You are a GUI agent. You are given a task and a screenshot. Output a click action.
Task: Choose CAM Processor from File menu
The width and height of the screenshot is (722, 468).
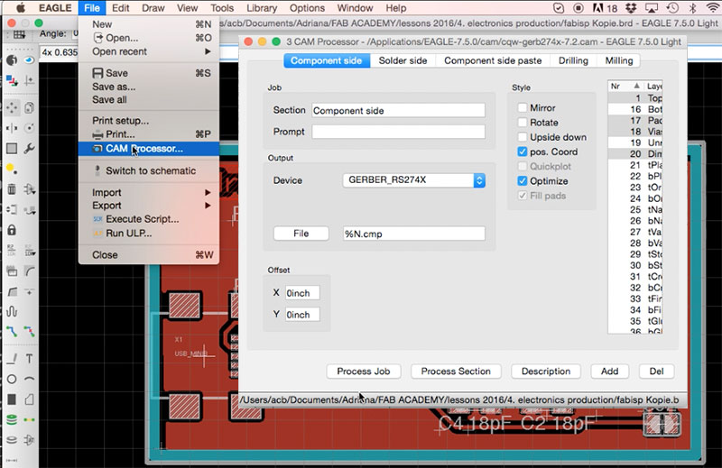click(x=149, y=149)
